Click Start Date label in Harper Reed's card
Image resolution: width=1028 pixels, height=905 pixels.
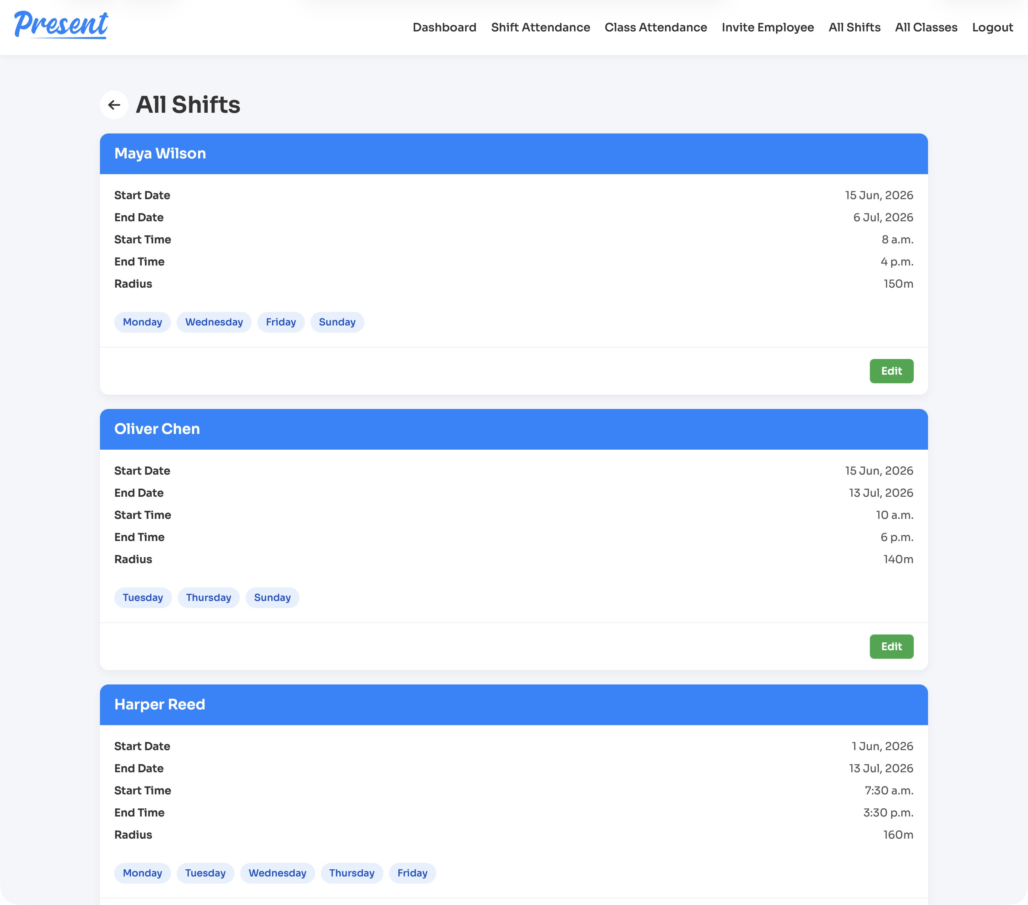[142, 747]
